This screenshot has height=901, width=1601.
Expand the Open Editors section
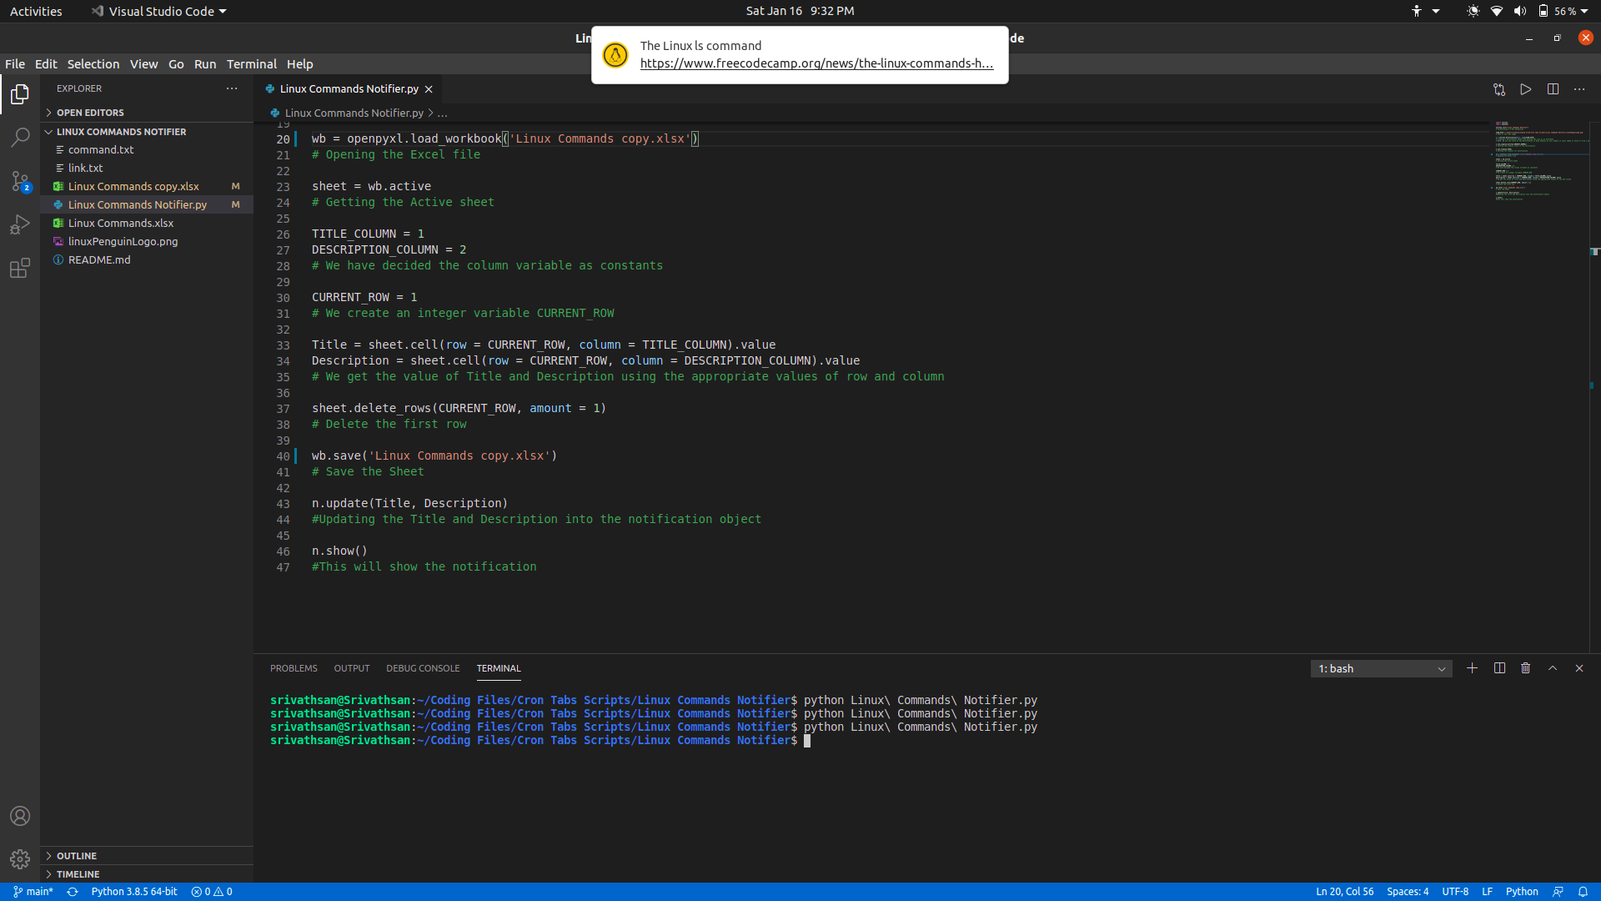click(147, 113)
